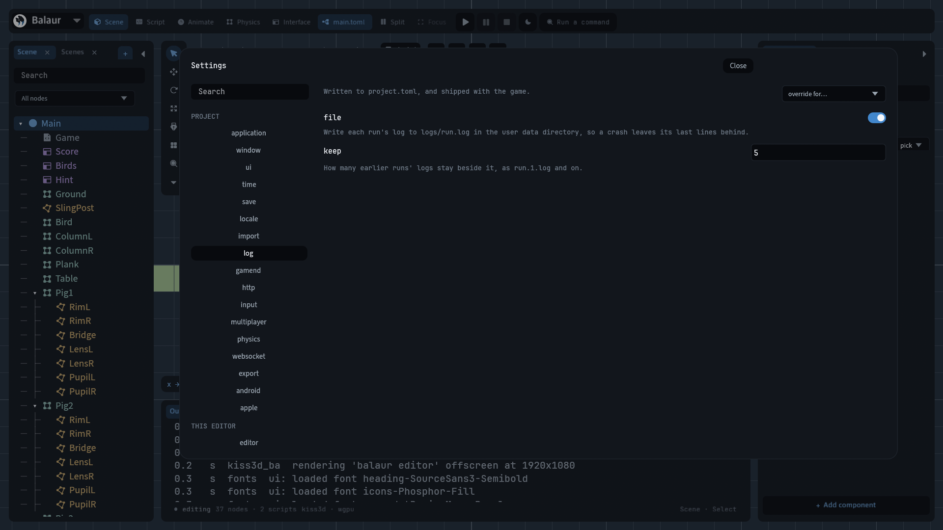Screen dimensions: 943x530
Task: Focus the Settings search field
Action: point(250,92)
